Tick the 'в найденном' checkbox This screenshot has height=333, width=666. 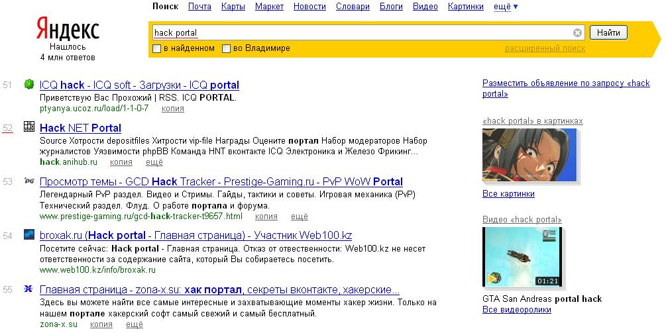[157, 48]
